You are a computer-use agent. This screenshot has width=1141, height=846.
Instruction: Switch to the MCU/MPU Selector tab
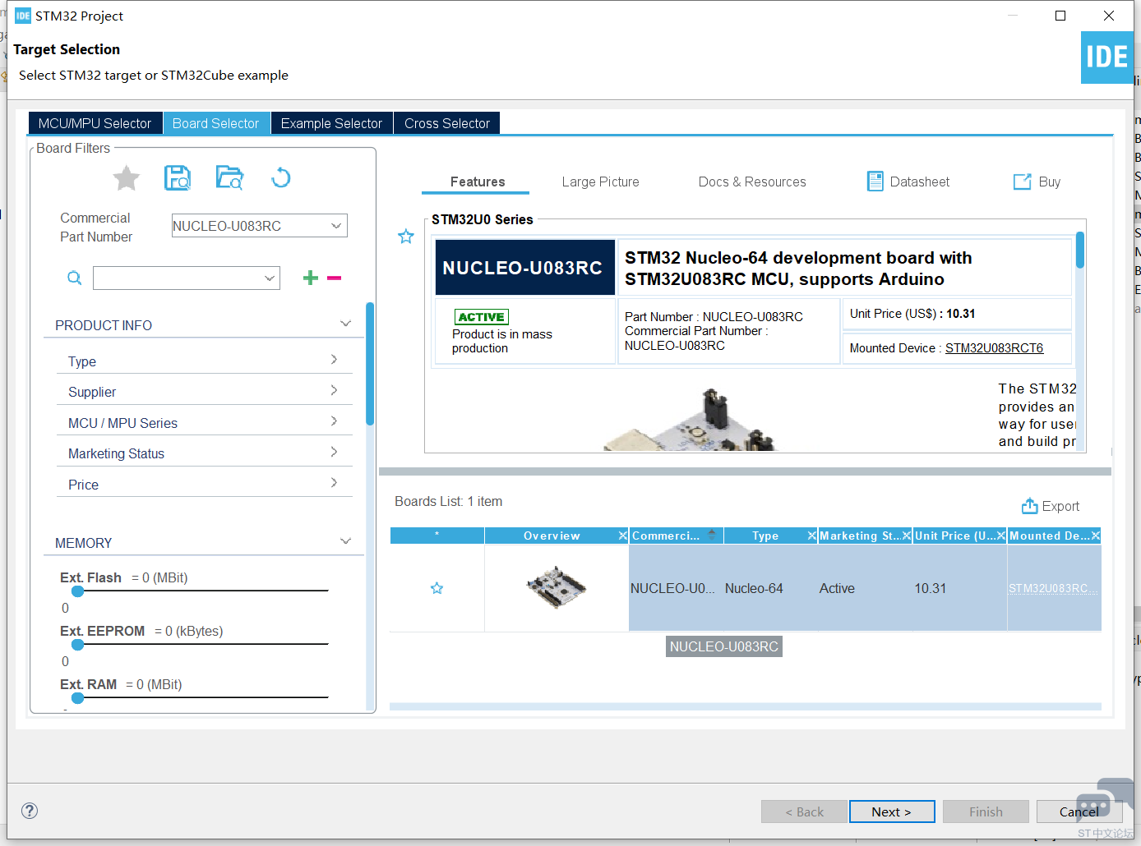[95, 123]
